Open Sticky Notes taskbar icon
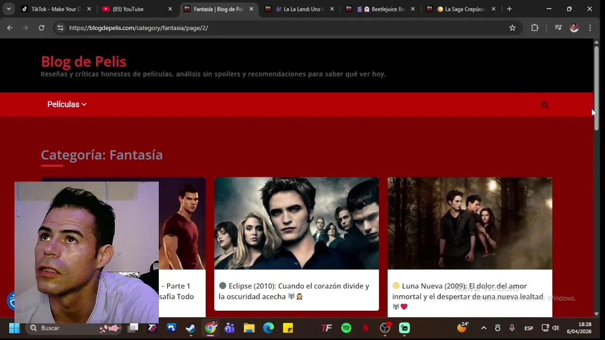 [x=288, y=328]
